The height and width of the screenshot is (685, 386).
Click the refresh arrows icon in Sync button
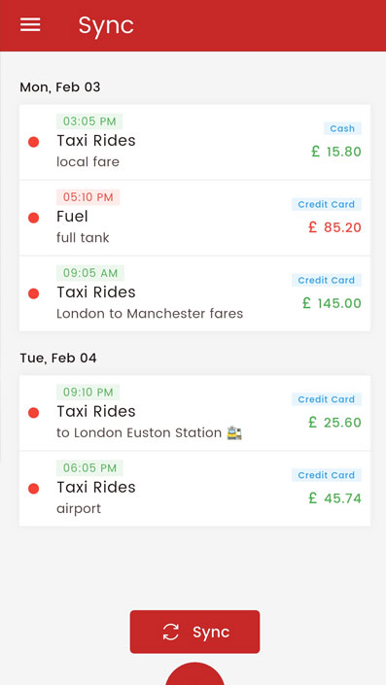(170, 632)
